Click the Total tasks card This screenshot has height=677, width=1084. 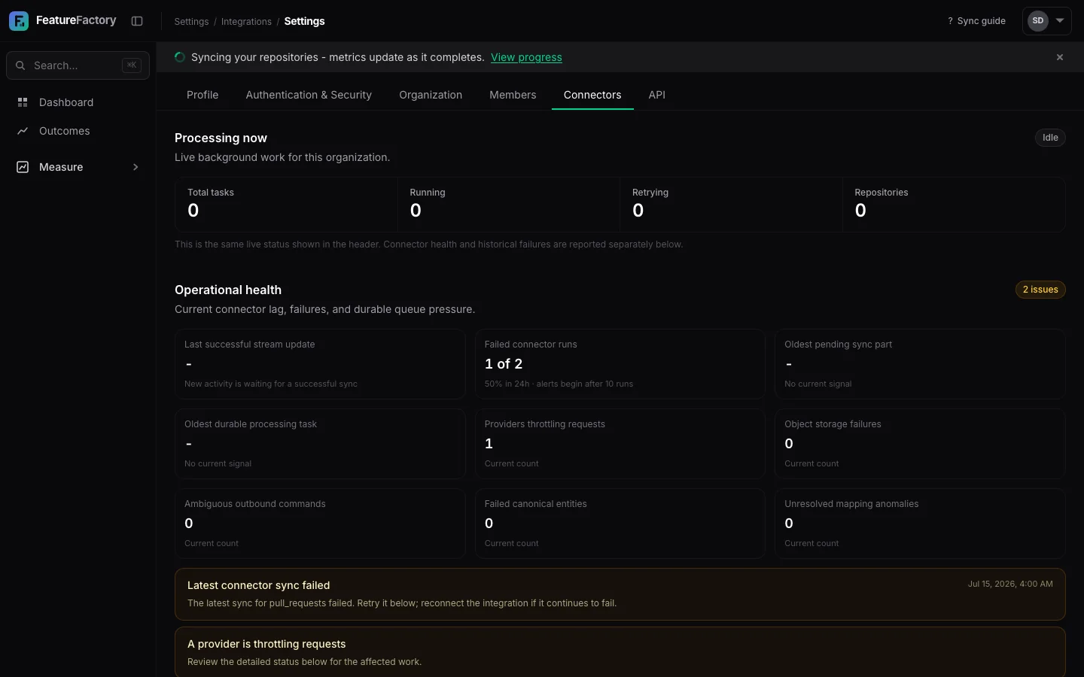(x=286, y=205)
